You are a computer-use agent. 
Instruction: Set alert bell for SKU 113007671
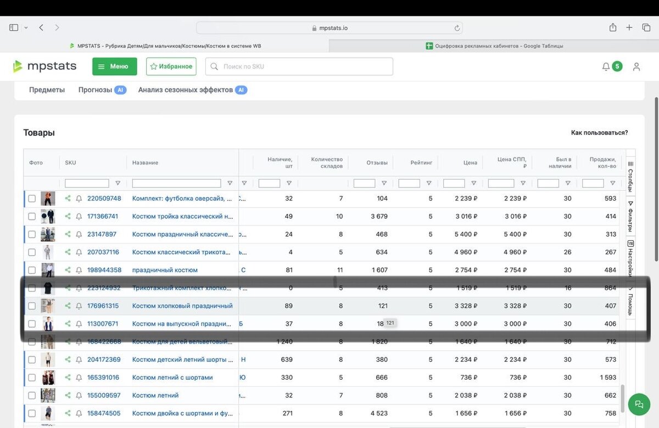click(x=79, y=324)
